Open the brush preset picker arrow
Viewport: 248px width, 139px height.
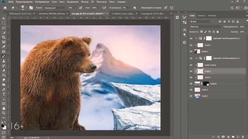(26, 8)
